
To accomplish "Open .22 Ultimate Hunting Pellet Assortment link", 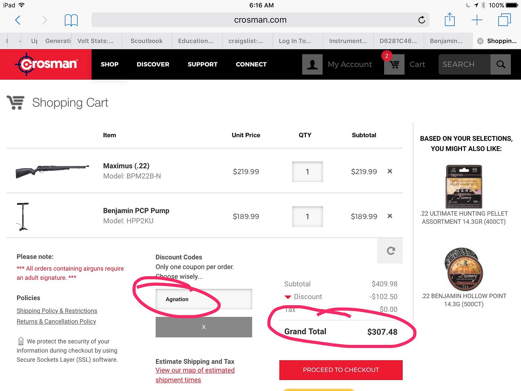I will coord(464,218).
